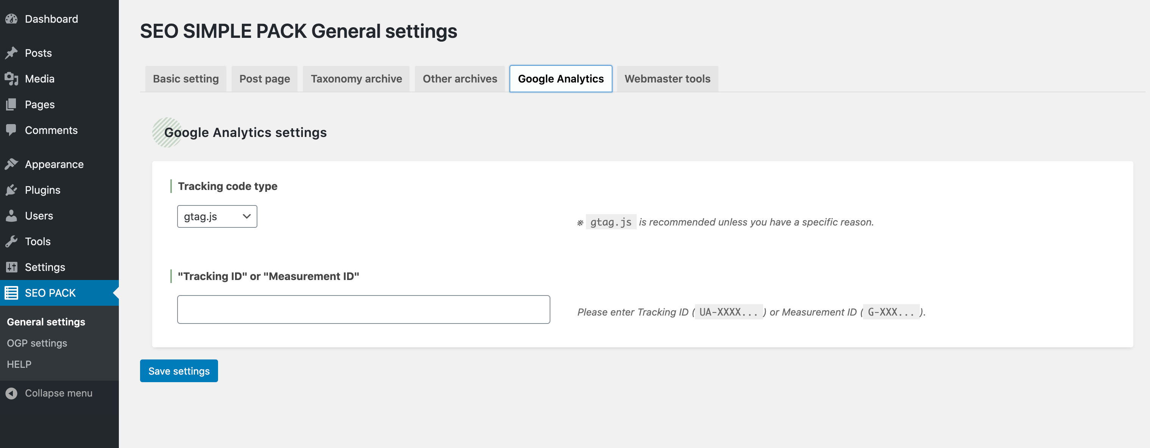
Task: Click Collapse menu label
Action: click(58, 393)
